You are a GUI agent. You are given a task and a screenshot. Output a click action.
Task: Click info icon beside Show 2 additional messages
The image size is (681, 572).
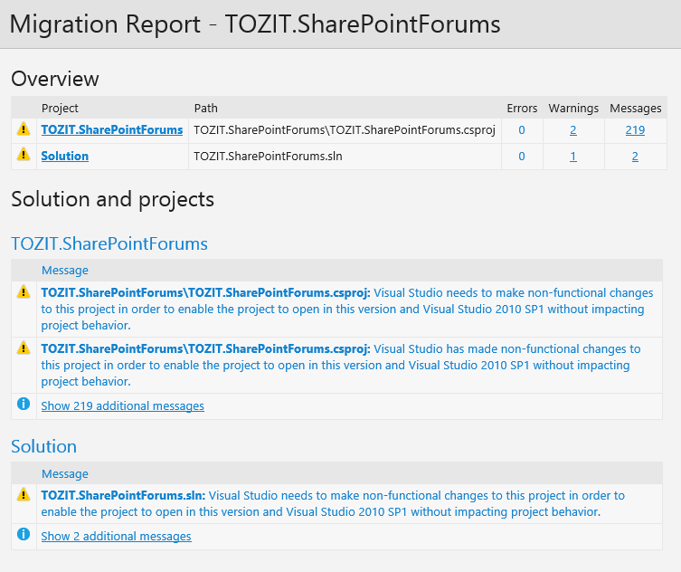tap(24, 534)
